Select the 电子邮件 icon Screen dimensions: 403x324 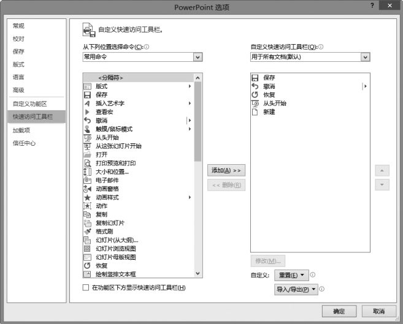87,180
